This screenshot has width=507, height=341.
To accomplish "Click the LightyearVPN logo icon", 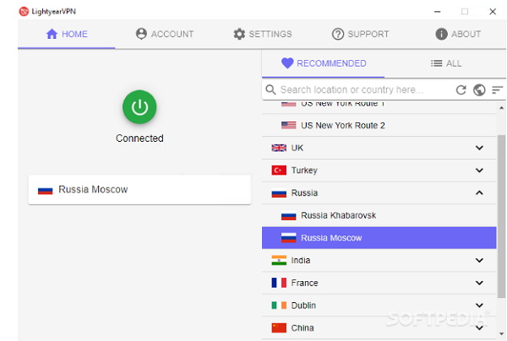I will (x=24, y=11).
